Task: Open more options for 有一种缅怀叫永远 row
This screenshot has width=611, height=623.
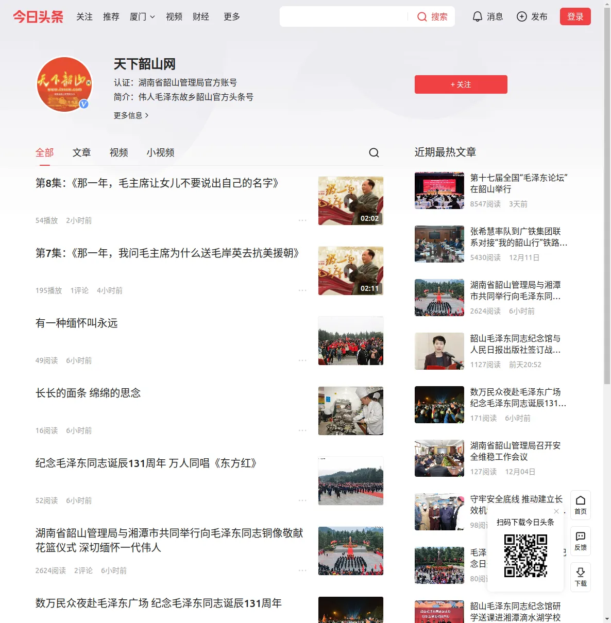Action: (302, 360)
